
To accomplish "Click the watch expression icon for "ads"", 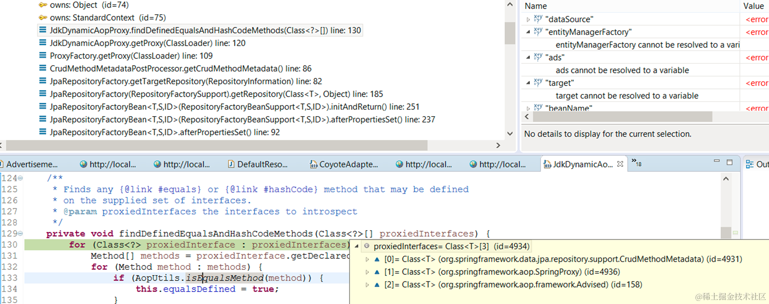I will click(x=538, y=57).
